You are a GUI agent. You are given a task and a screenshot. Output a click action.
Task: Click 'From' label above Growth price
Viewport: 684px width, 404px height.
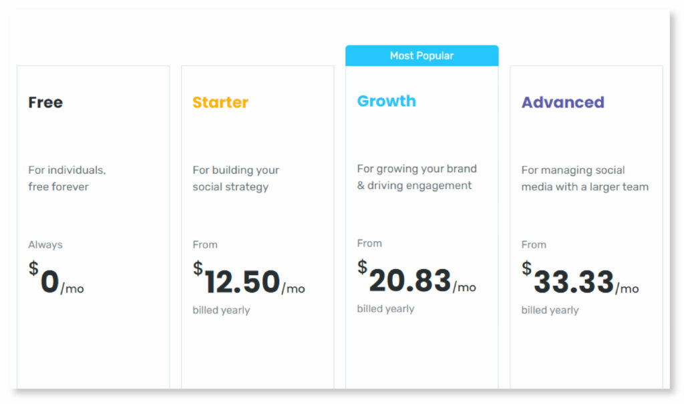[x=369, y=244]
